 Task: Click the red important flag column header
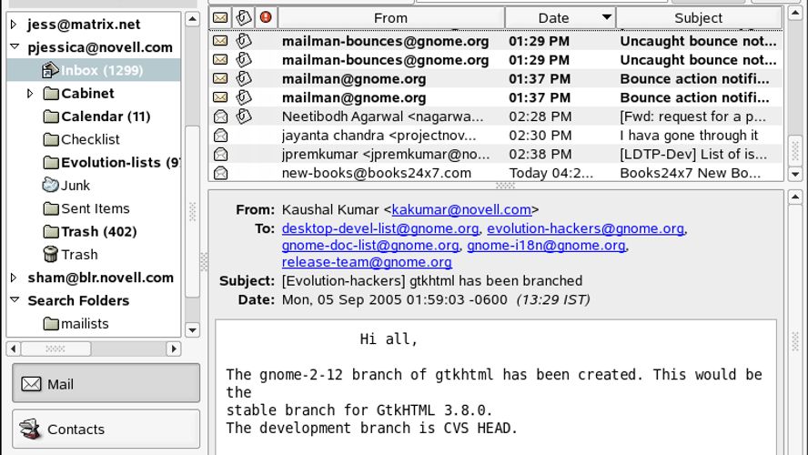pos(266,17)
